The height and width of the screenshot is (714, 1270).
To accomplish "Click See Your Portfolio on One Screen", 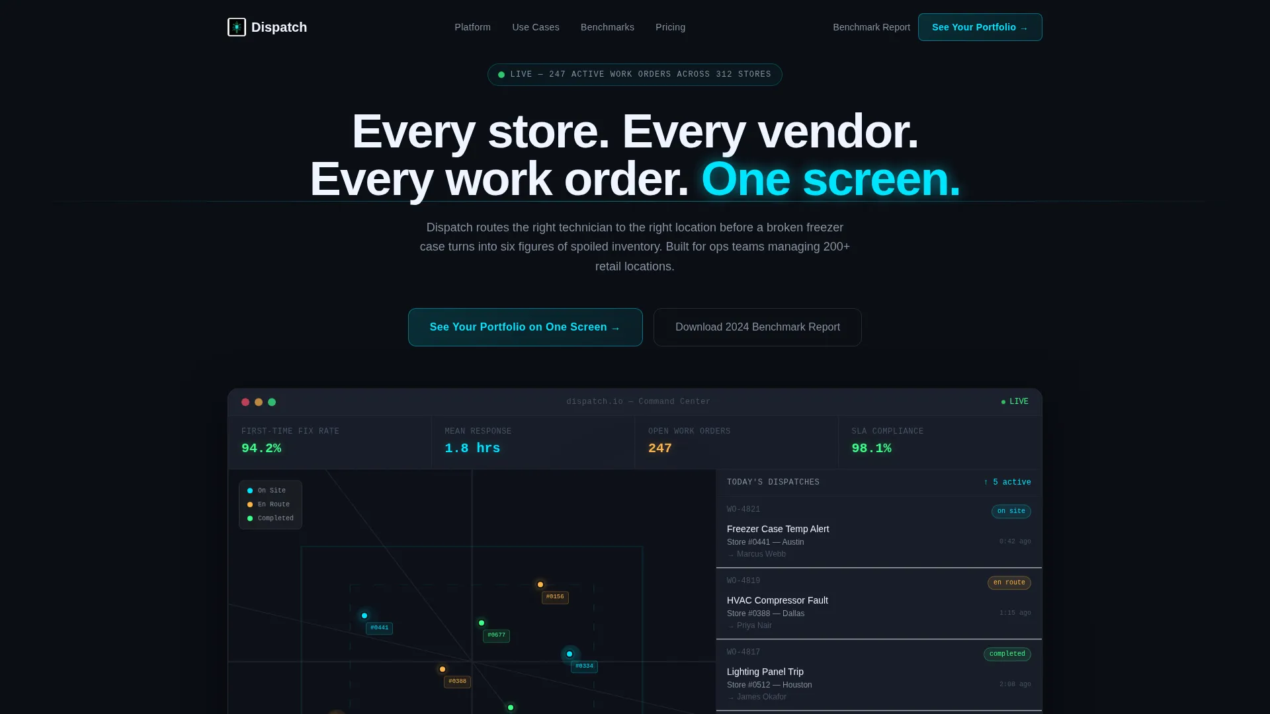I will pos(525,327).
